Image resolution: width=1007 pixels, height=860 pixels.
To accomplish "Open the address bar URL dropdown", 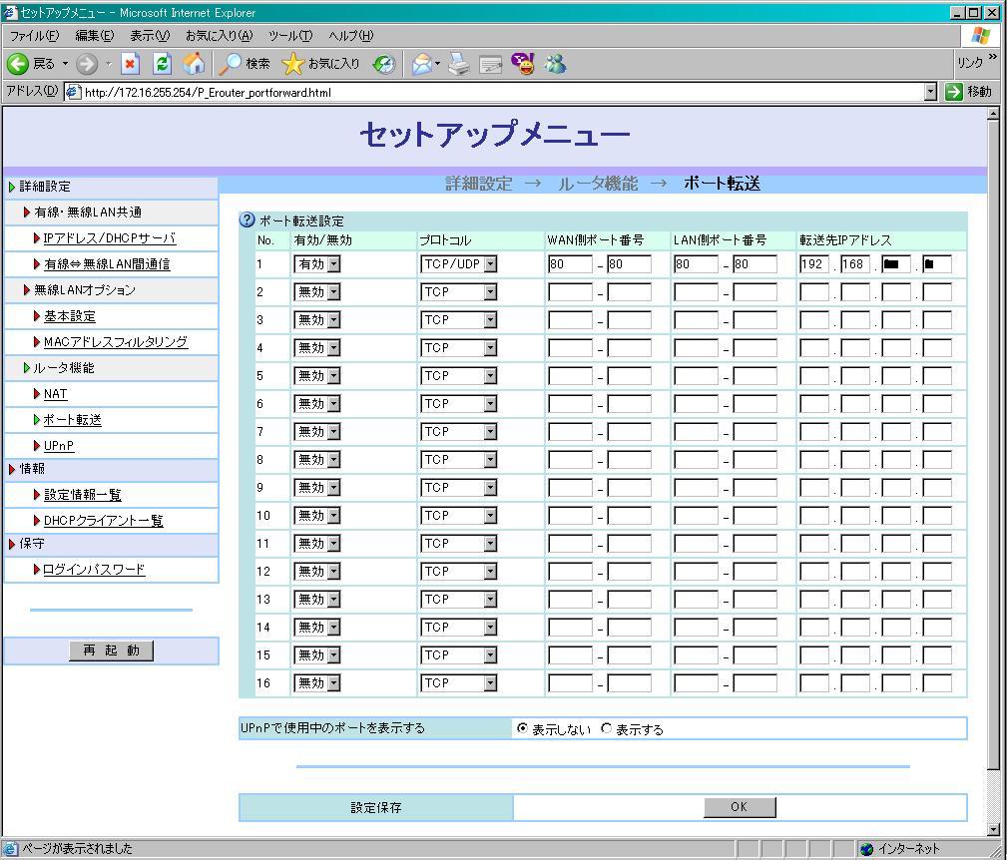I will coord(930,92).
